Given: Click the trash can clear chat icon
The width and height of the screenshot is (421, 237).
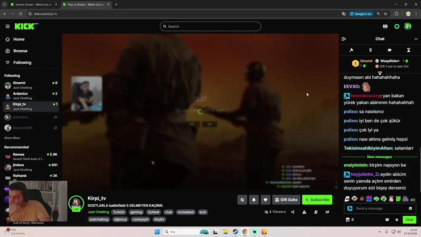Looking at the screenshot, I should [370, 50].
